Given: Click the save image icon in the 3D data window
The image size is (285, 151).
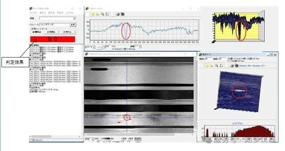Looking at the screenshot, I should (237, 66).
